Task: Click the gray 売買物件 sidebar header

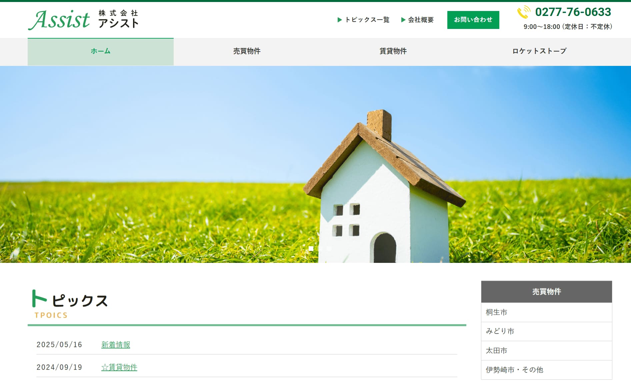Action: tap(546, 292)
